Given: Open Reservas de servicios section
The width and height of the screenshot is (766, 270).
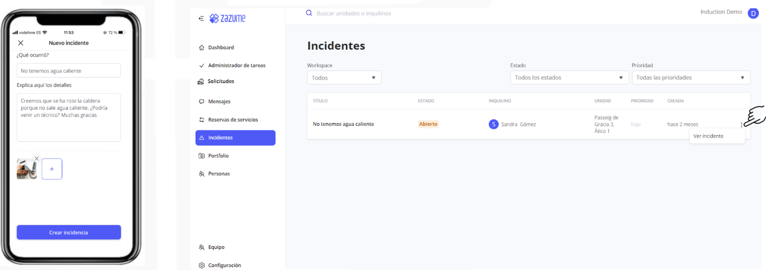Looking at the screenshot, I should (233, 120).
